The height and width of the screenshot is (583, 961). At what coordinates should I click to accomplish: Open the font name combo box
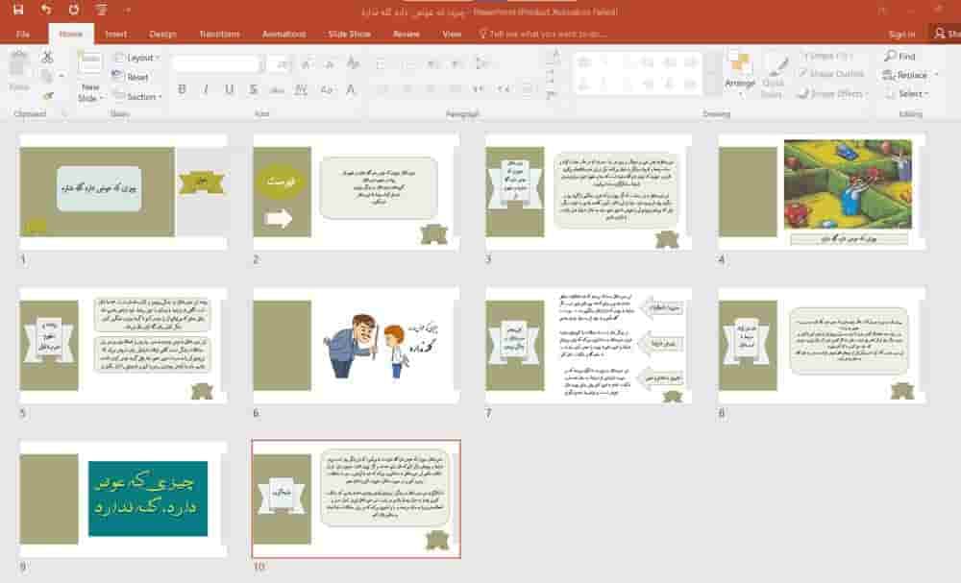pyautogui.click(x=218, y=63)
